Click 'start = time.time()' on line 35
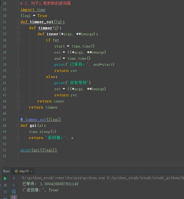The height and width of the screenshot is (199, 184). click(x=75, y=46)
